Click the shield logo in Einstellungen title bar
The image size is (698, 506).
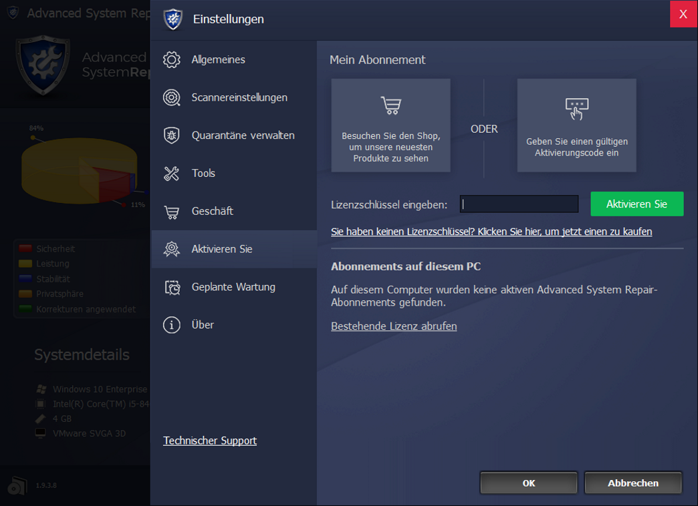[173, 19]
